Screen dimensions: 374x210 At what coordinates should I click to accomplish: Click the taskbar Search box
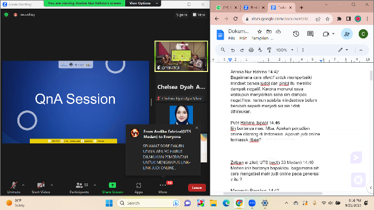(x=148, y=203)
